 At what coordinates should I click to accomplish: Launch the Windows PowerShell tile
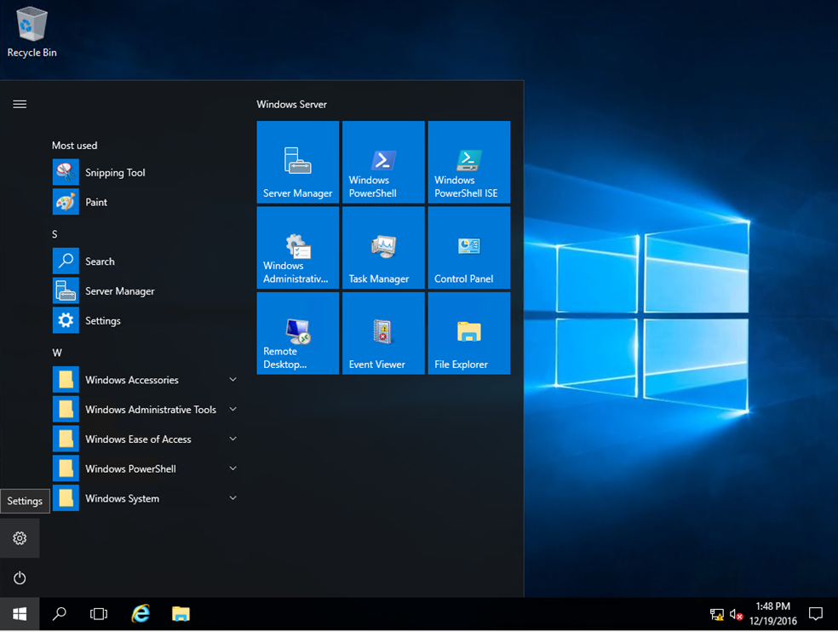tap(382, 162)
